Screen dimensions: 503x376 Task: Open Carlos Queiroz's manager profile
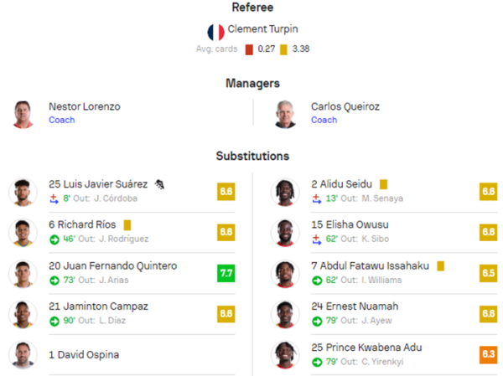coord(345,106)
